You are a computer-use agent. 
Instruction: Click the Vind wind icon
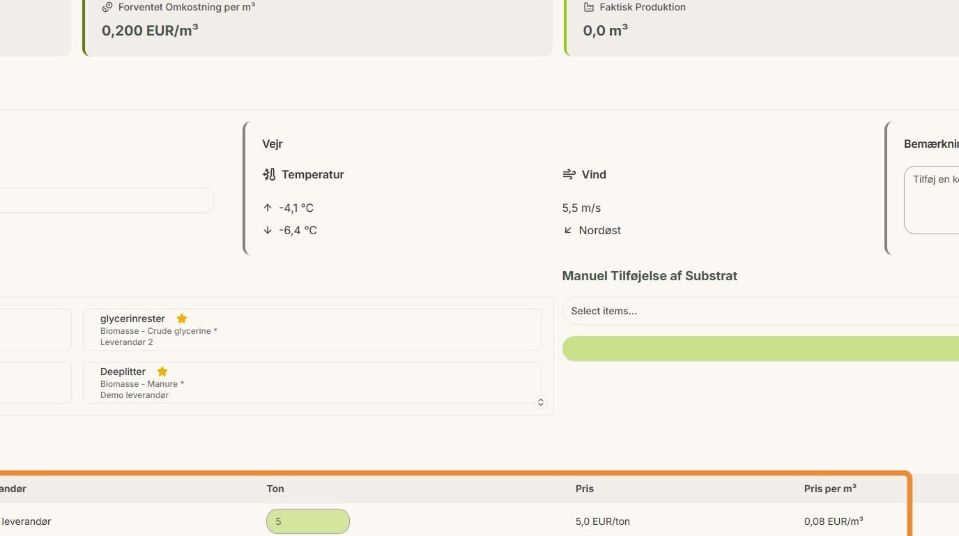pos(569,174)
